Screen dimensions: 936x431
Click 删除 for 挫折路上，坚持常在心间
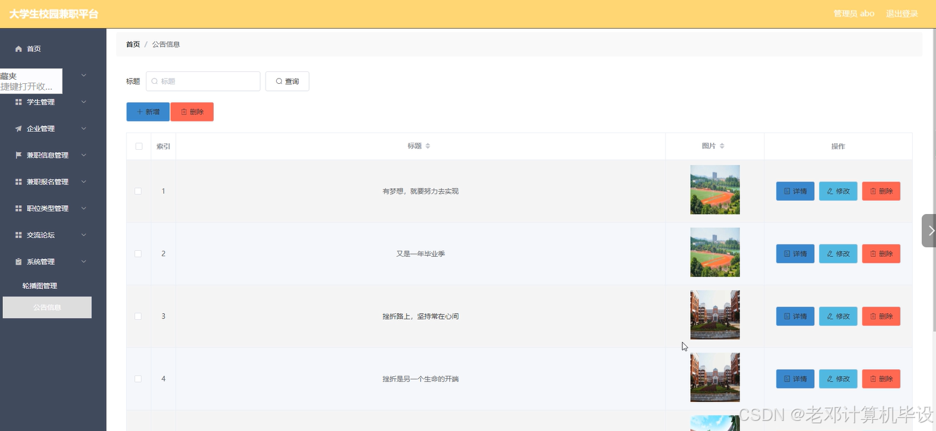pos(881,316)
